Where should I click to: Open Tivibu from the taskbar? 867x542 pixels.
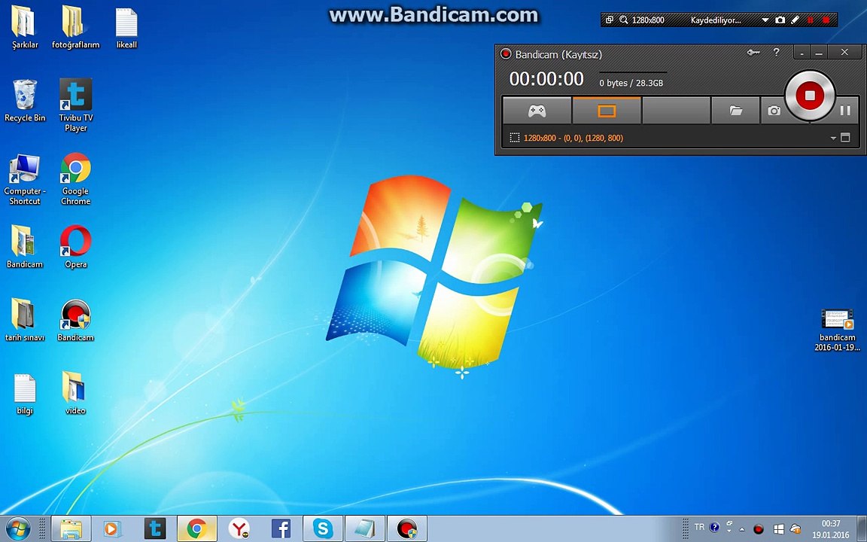(155, 528)
